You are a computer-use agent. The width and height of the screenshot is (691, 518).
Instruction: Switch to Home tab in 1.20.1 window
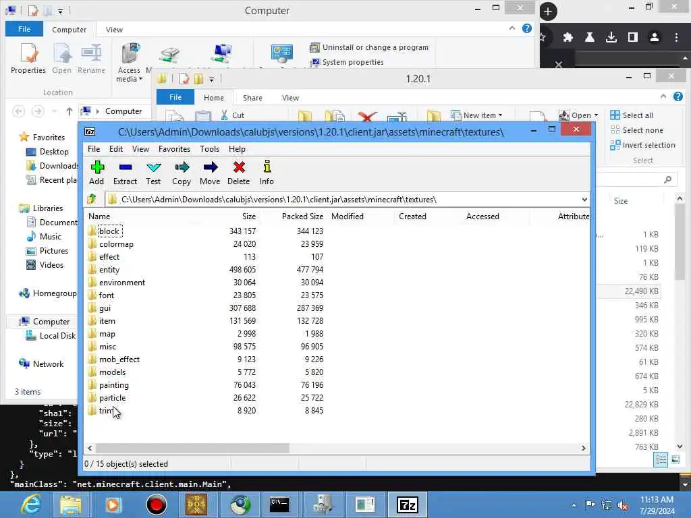(x=214, y=98)
